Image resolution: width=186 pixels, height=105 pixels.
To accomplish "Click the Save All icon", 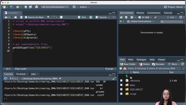I will [x=31, y=7].
